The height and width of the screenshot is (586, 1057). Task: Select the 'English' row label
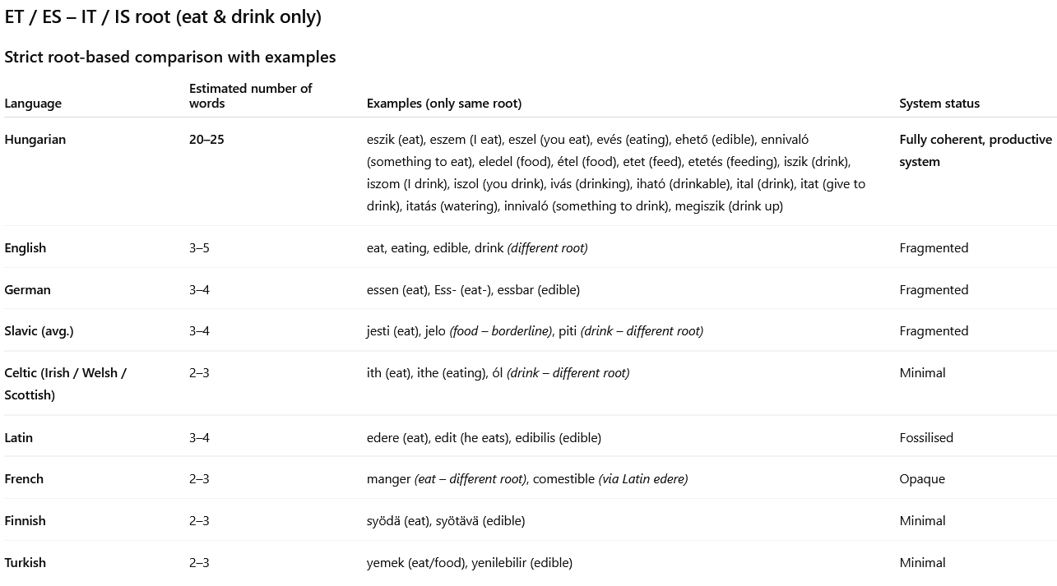pos(25,248)
